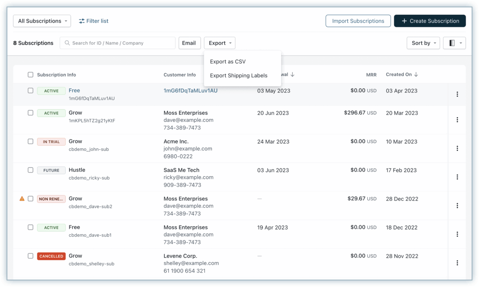Select Export as CSV
479x287 pixels.
click(x=228, y=62)
